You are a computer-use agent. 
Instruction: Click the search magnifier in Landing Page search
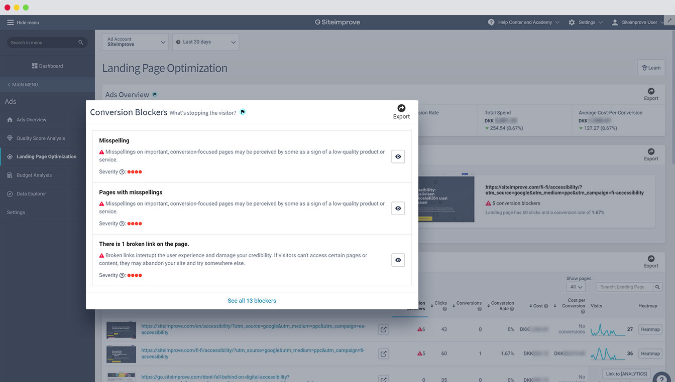(x=657, y=287)
